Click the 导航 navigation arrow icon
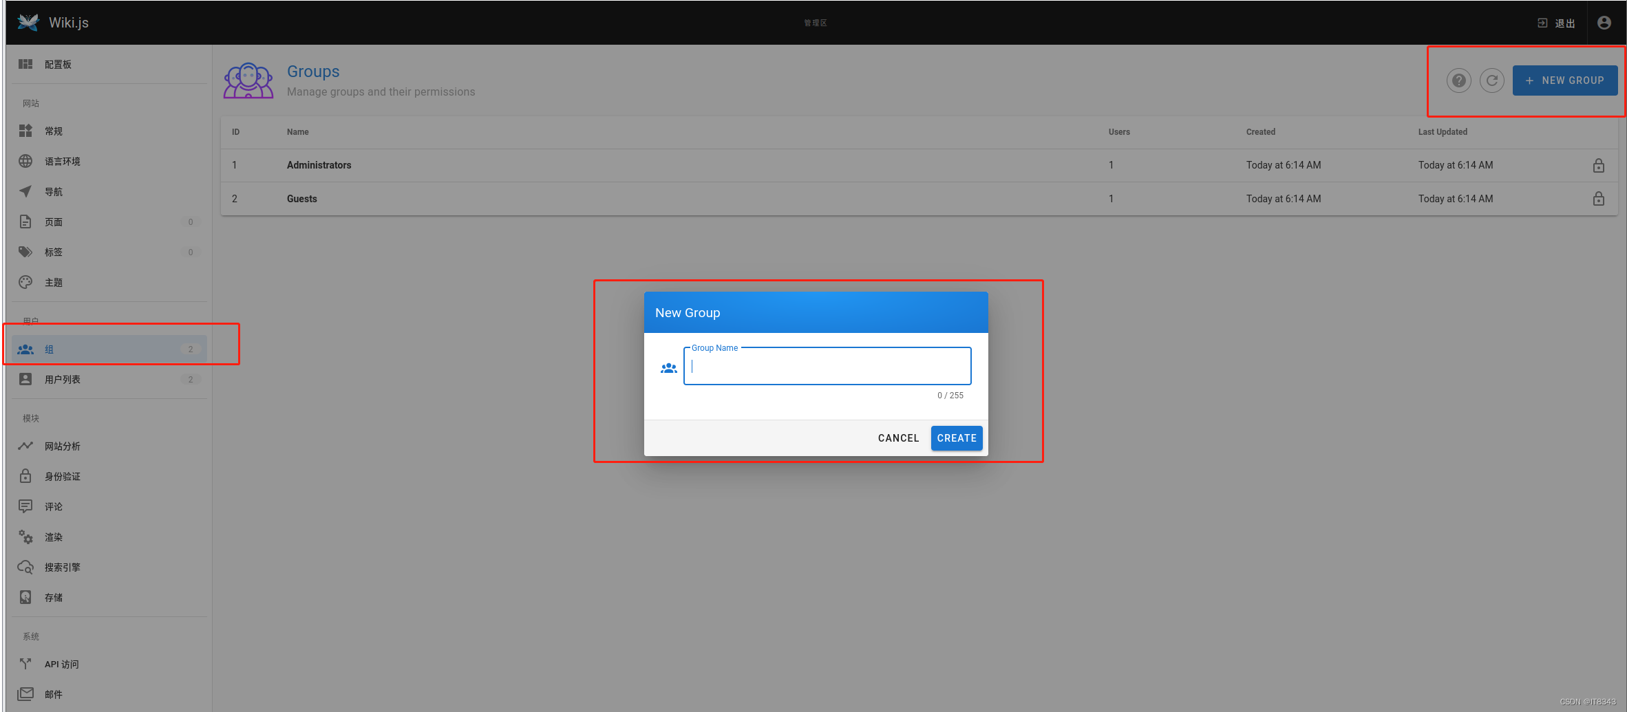 (25, 191)
